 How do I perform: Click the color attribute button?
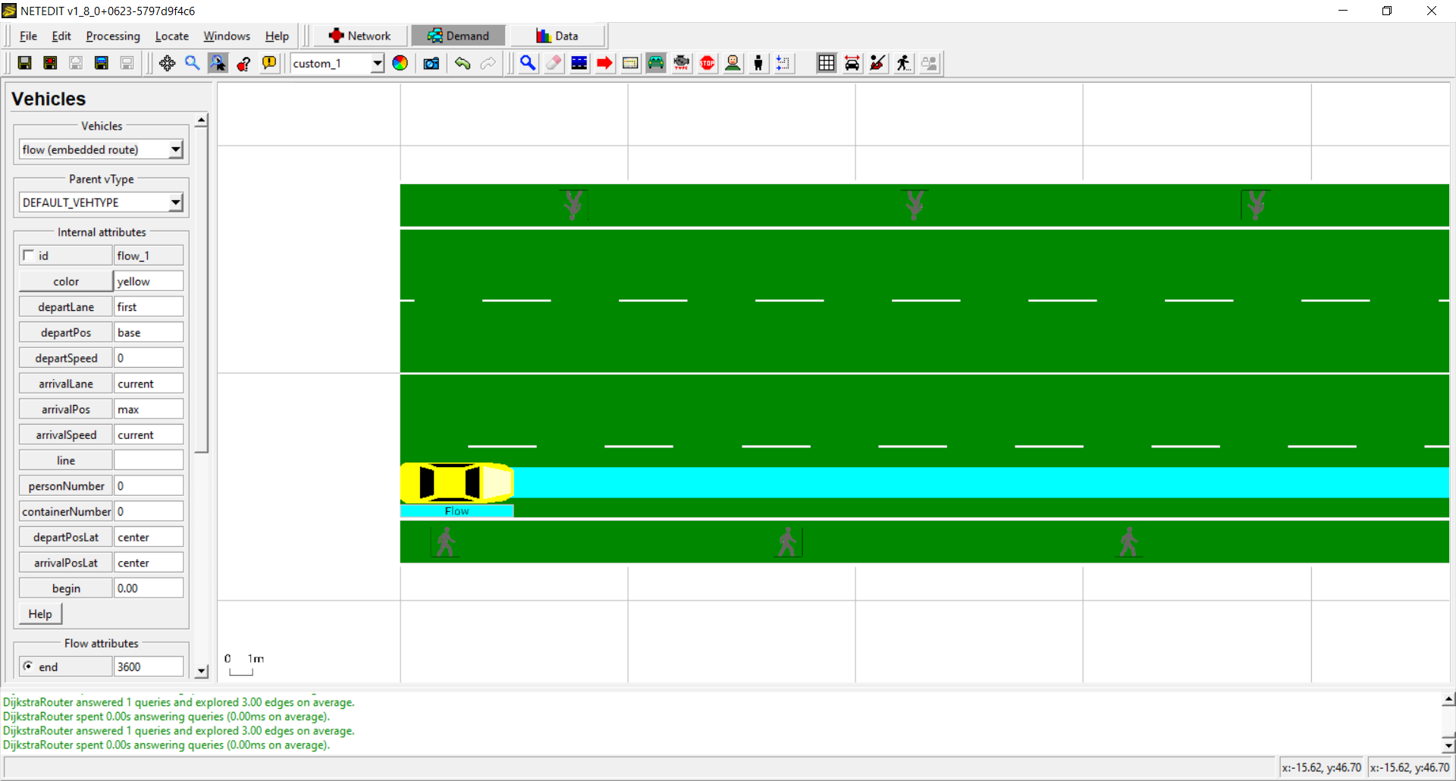[x=66, y=281]
